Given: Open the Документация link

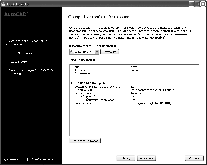Looking at the screenshot, I should (x=13, y=159).
